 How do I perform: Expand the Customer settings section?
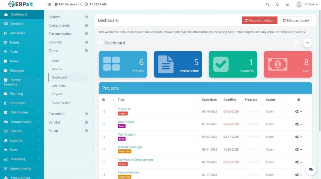(86, 114)
